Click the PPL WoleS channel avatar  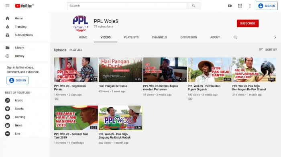click(x=80, y=23)
